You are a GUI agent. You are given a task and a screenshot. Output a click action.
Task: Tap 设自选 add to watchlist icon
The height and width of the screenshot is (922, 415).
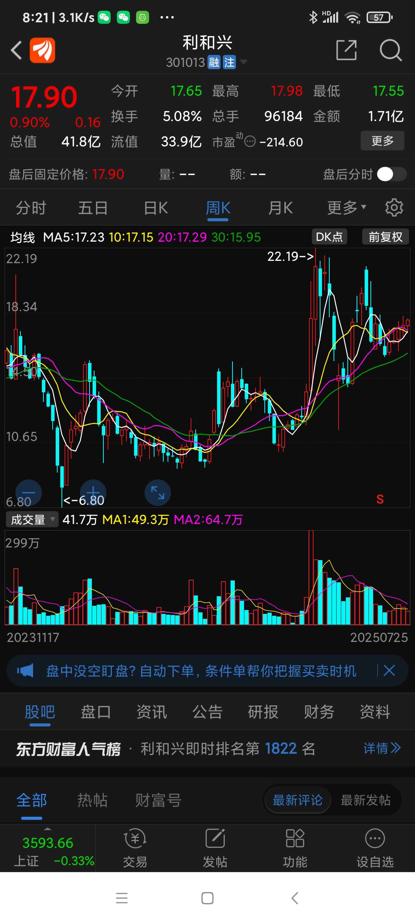pyautogui.click(x=375, y=848)
